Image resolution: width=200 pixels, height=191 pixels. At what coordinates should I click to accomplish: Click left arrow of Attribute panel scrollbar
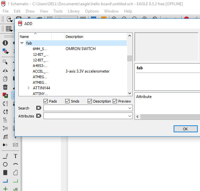tap(137, 116)
